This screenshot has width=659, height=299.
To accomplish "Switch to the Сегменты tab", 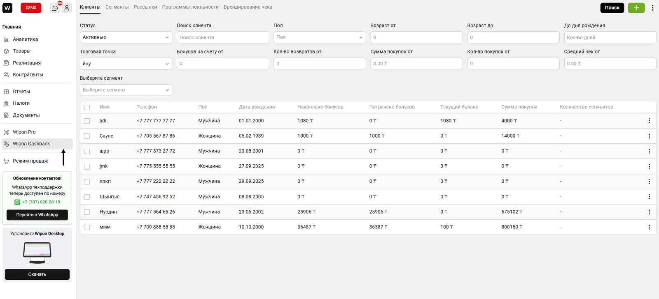I will point(117,7).
